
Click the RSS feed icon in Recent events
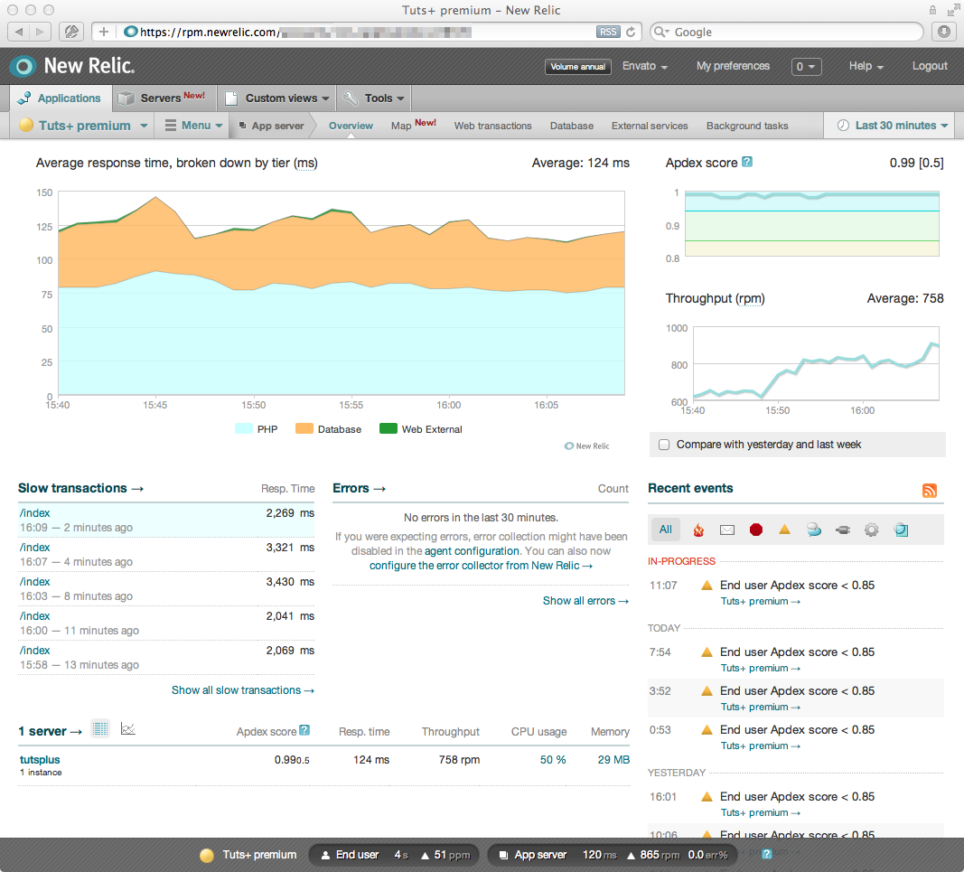tap(929, 490)
